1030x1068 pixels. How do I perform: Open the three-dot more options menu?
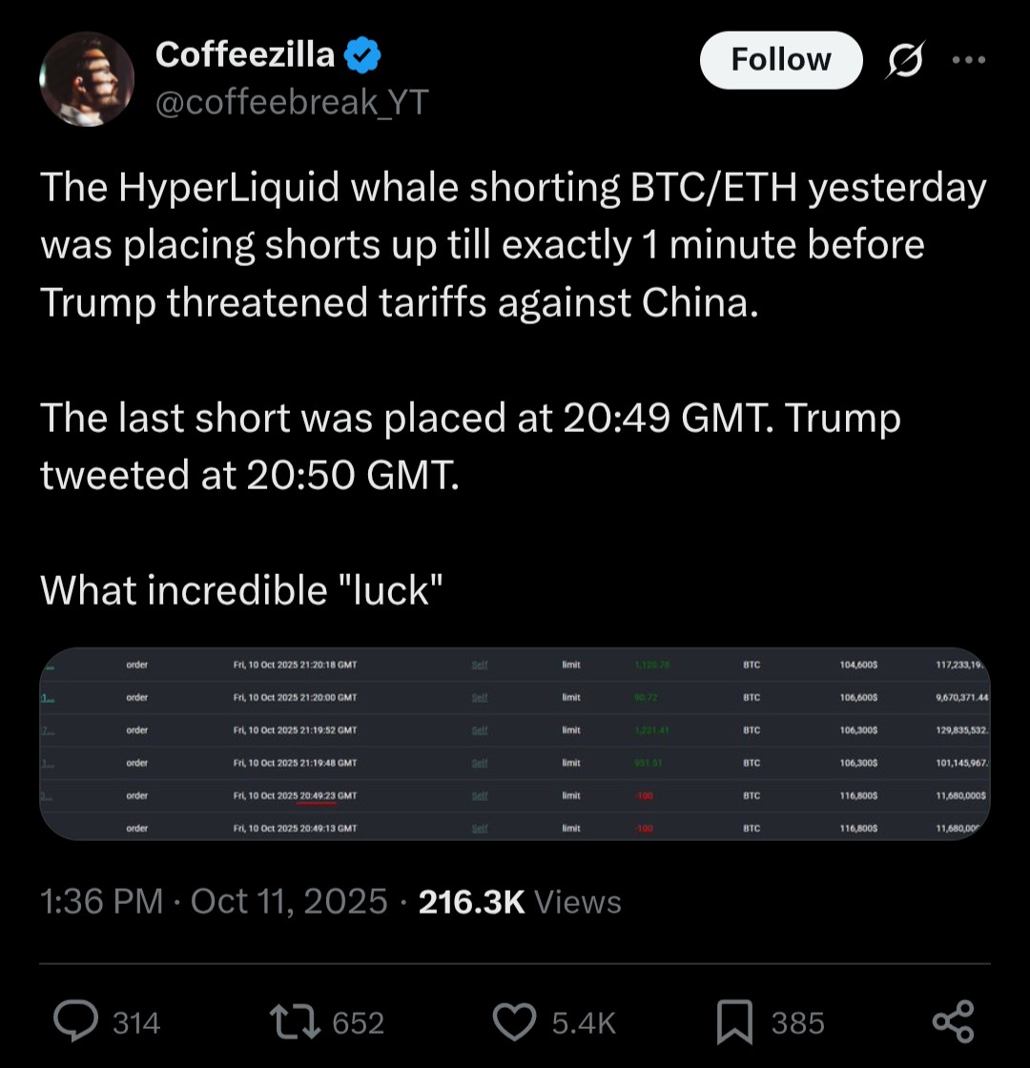point(967,59)
